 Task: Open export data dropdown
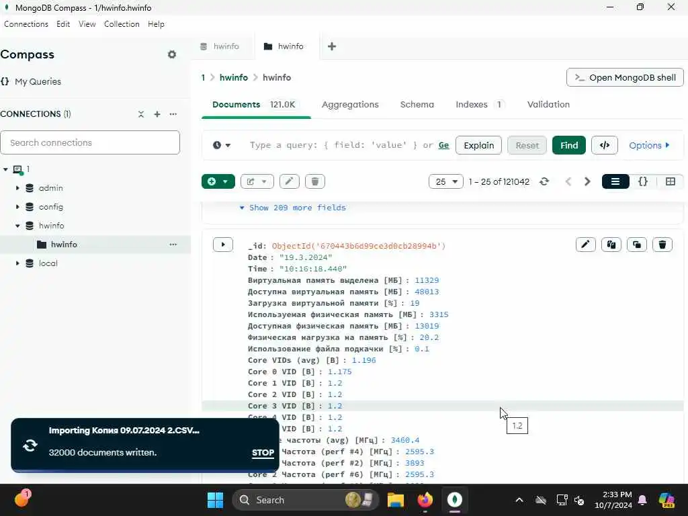coord(257,181)
